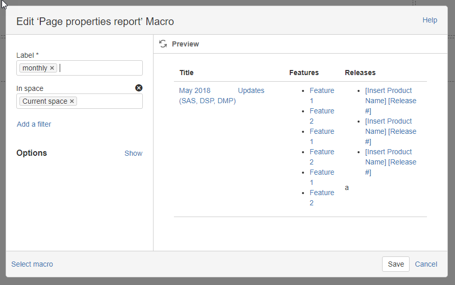Delete the 'In space' filter
Image resolution: width=455 pixels, height=285 pixels.
click(139, 88)
